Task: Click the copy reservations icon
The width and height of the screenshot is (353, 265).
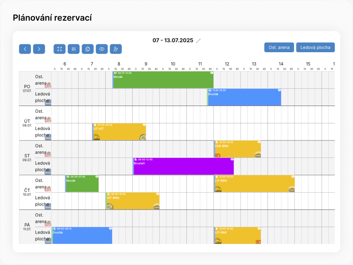Action: 88,49
